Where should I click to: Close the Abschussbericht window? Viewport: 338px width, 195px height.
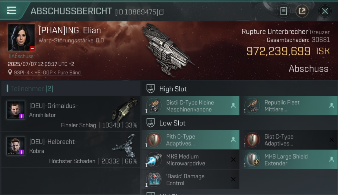coord(325,11)
